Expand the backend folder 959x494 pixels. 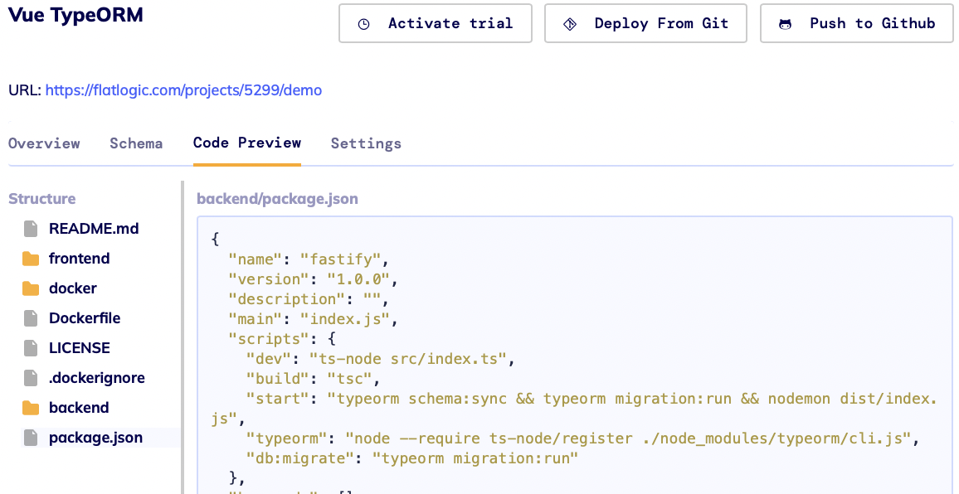[x=79, y=408]
